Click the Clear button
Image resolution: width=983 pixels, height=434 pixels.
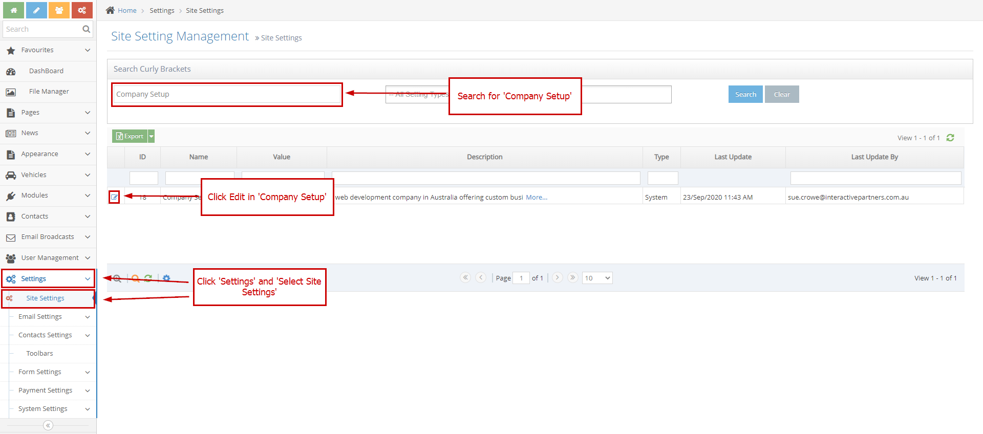click(781, 94)
